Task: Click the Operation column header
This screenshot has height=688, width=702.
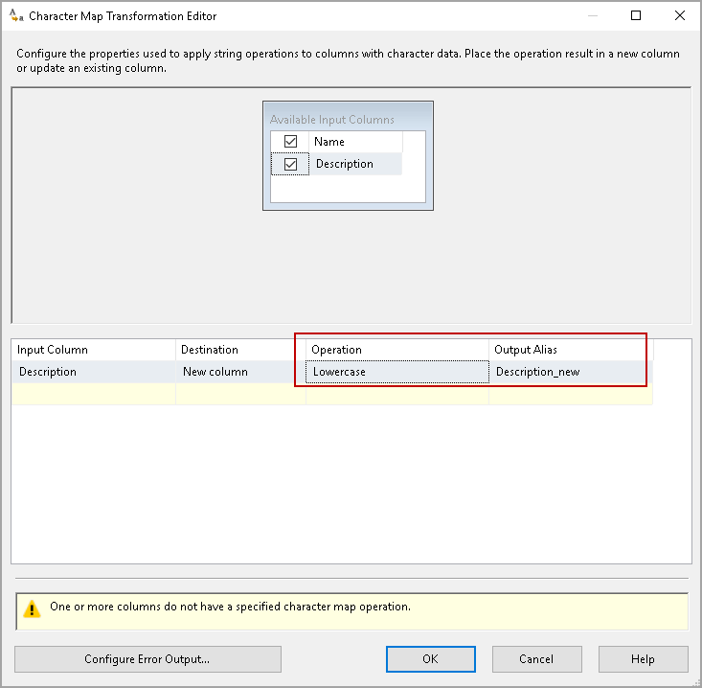Action: point(396,350)
